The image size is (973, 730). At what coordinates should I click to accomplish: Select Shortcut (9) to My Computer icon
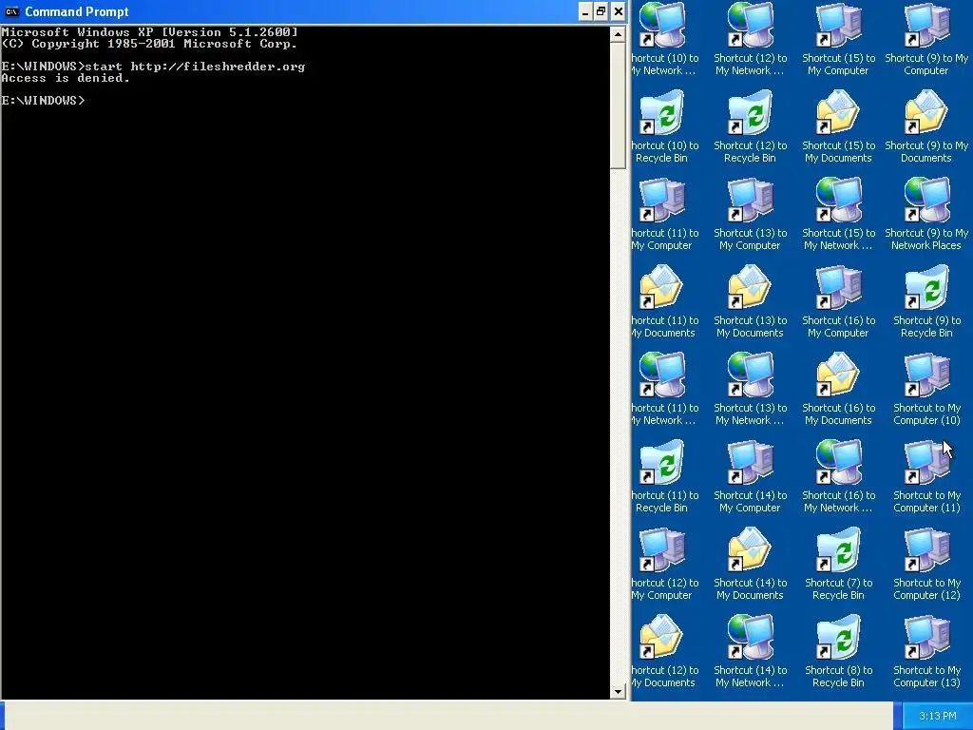point(926,25)
